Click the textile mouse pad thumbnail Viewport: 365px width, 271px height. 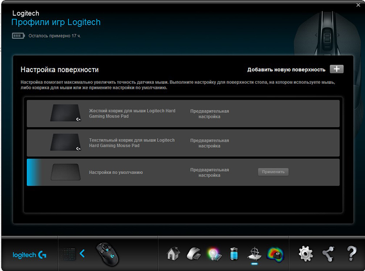coord(66,142)
